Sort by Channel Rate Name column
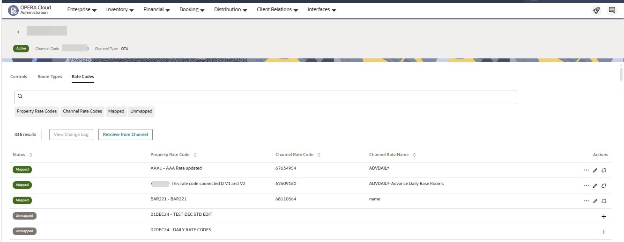 click(x=414, y=155)
